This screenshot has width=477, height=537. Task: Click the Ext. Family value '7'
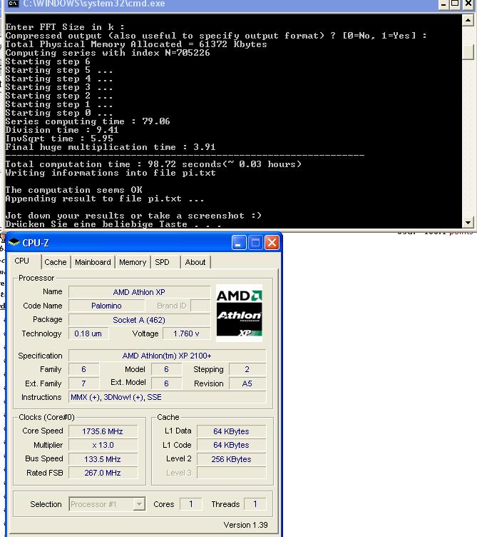83,383
